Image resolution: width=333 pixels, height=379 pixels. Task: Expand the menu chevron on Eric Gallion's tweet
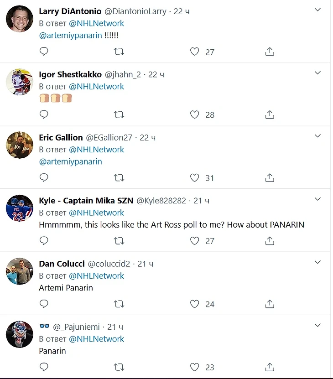pos(318,136)
